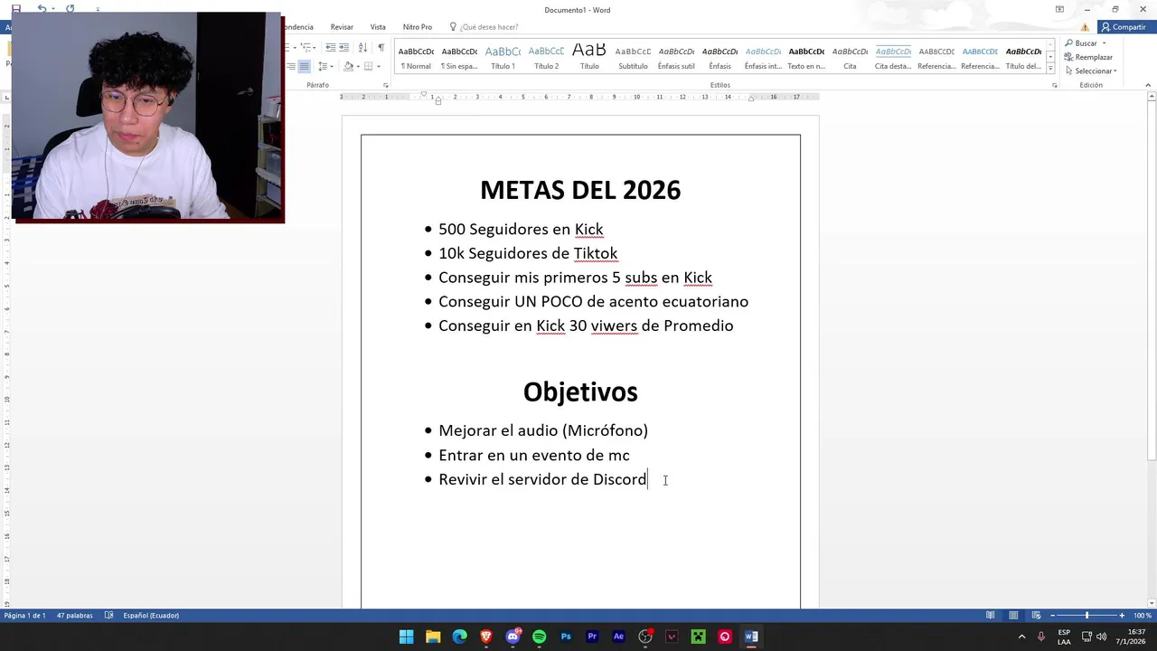Click the zoom slider handle

point(1086,616)
